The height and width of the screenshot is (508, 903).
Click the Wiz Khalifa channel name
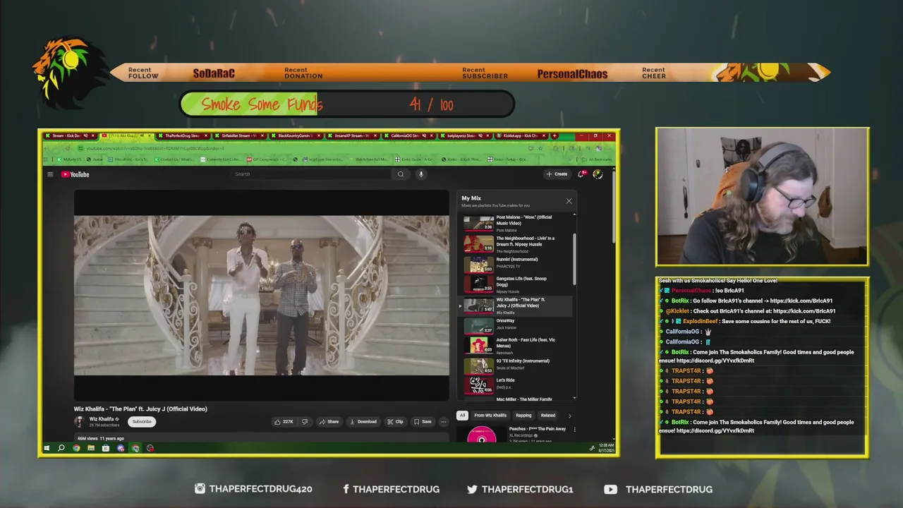coord(102,419)
